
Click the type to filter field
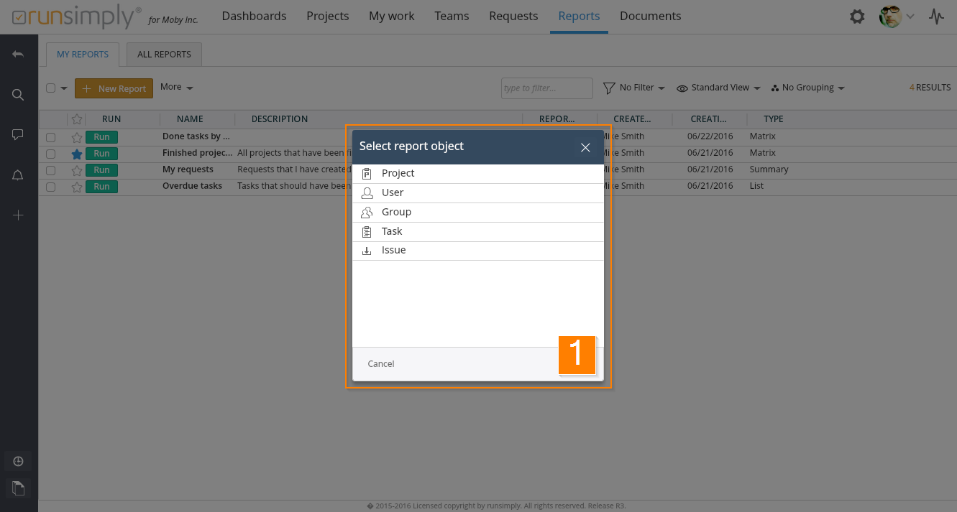click(x=546, y=88)
